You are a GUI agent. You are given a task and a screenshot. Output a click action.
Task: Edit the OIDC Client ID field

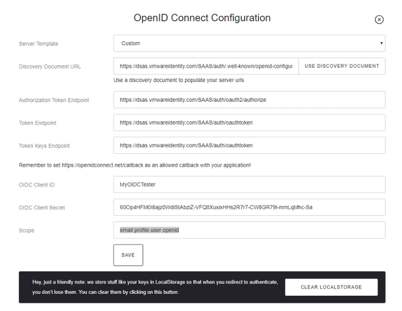tap(249, 185)
